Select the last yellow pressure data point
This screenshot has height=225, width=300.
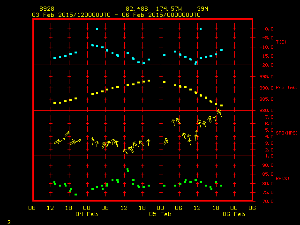(x=221, y=105)
